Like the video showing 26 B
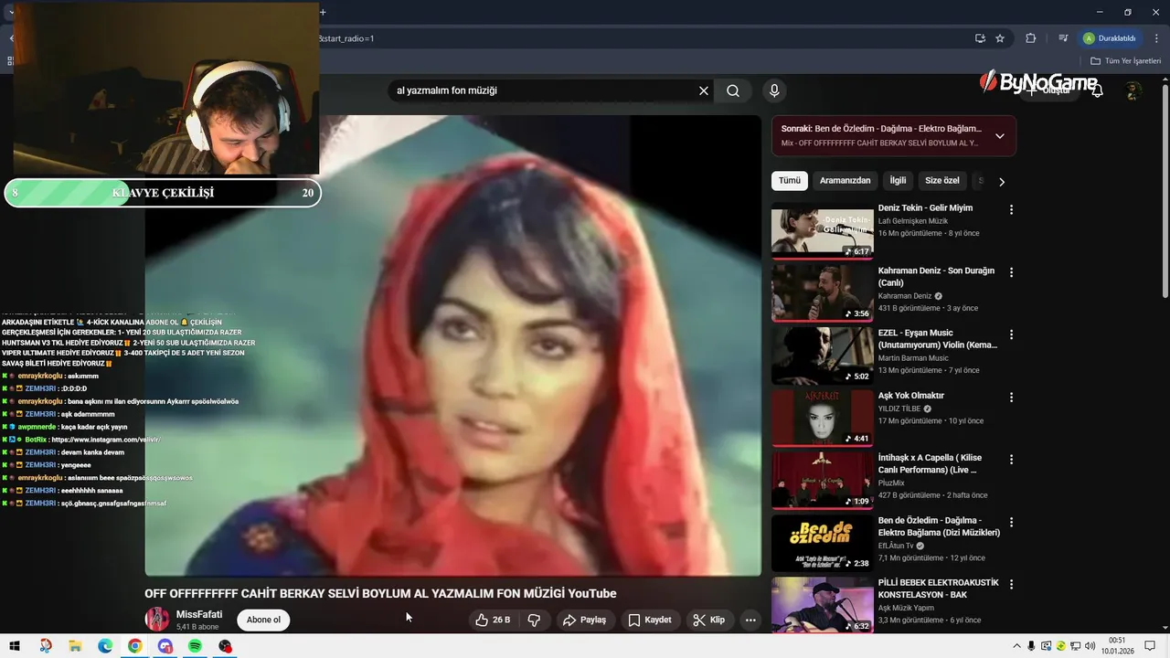Screen dimensions: 1170x658 (492, 620)
